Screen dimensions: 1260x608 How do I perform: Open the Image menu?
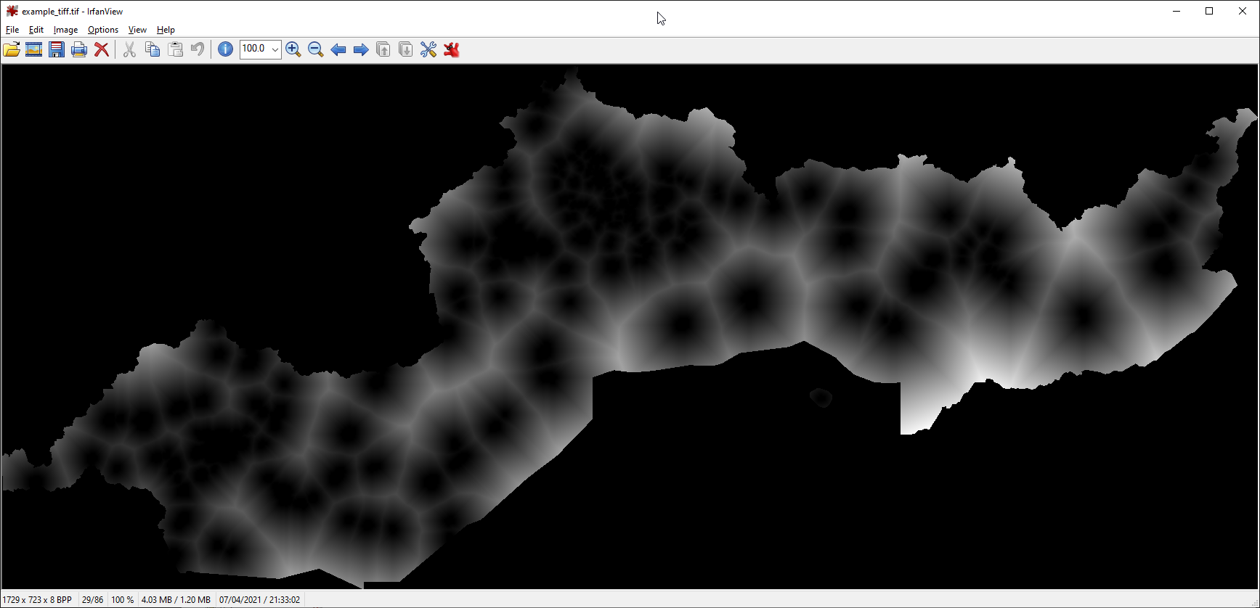tap(65, 30)
